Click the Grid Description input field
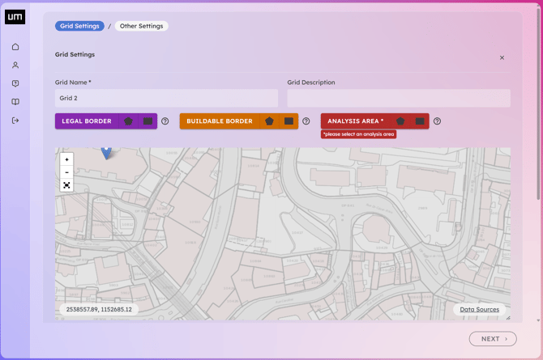 point(399,98)
